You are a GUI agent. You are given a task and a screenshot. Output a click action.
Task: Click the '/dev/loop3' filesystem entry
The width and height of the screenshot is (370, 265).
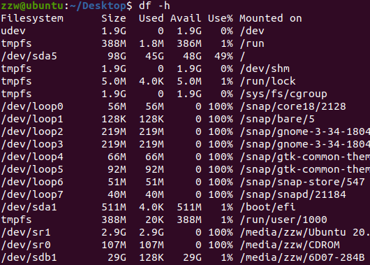pyautogui.click(x=32, y=144)
